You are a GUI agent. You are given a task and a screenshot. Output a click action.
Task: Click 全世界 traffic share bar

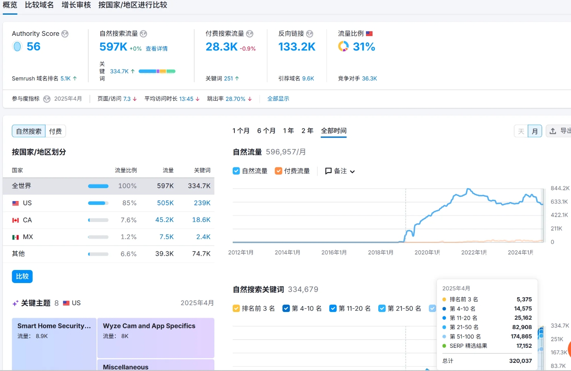click(x=98, y=186)
